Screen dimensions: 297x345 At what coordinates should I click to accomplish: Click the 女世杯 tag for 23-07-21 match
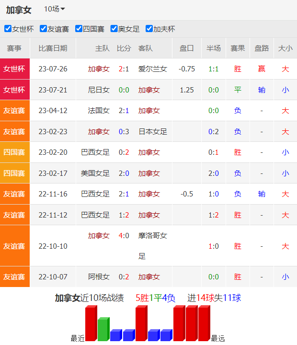point(14,90)
